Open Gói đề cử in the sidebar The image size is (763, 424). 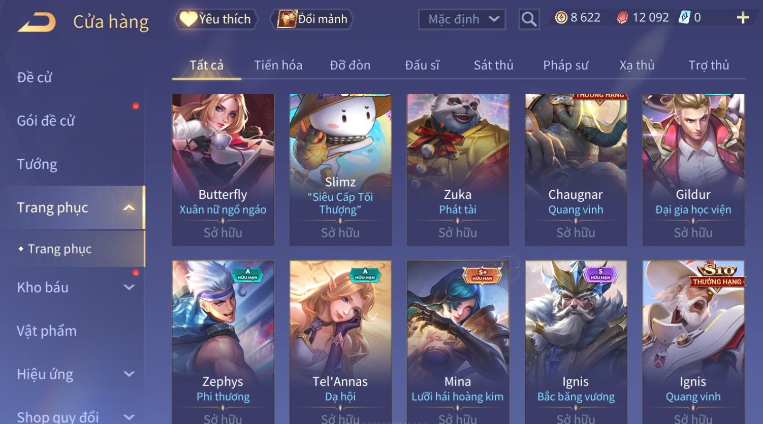point(46,121)
